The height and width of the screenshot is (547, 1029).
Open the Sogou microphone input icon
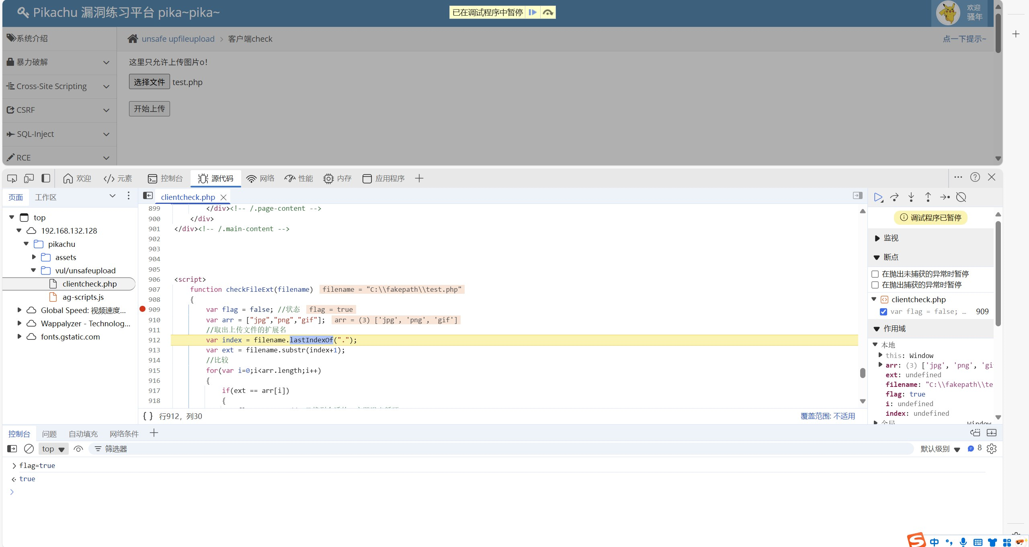click(x=963, y=542)
